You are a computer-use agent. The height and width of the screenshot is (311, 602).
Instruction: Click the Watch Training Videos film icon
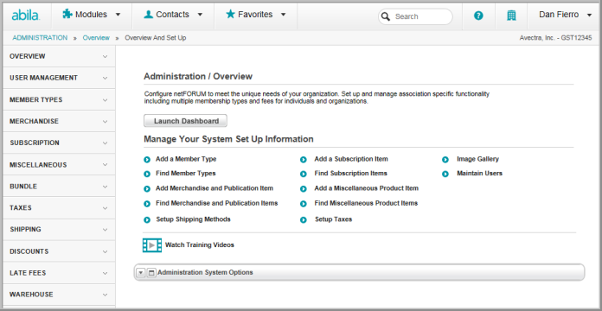click(x=152, y=245)
